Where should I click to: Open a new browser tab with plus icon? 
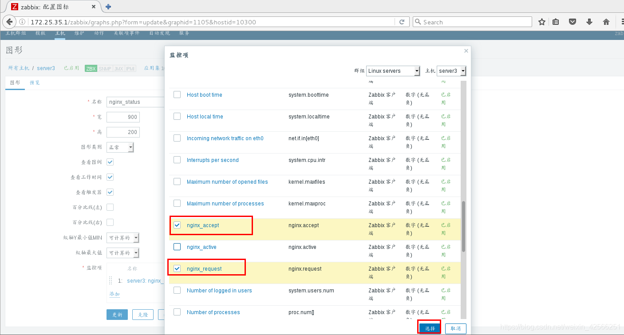[x=108, y=7]
